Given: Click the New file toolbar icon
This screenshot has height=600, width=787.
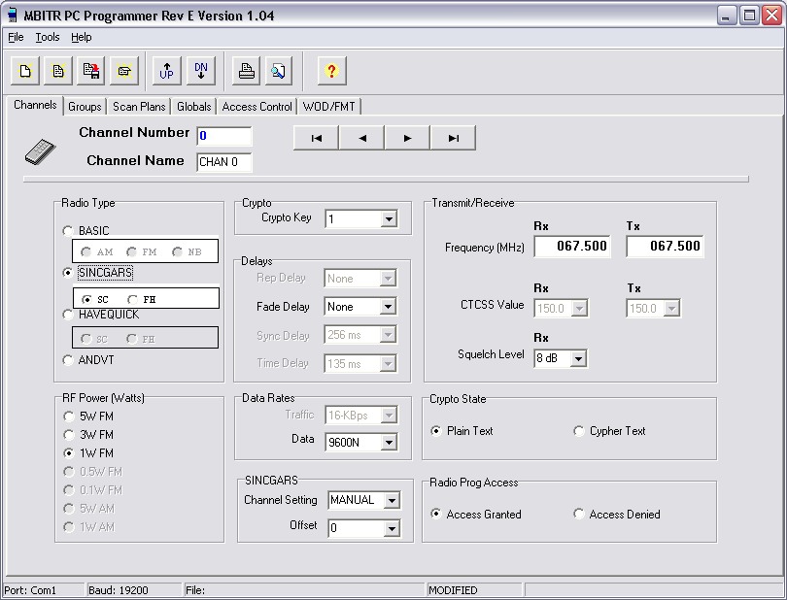Looking at the screenshot, I should [x=26, y=71].
